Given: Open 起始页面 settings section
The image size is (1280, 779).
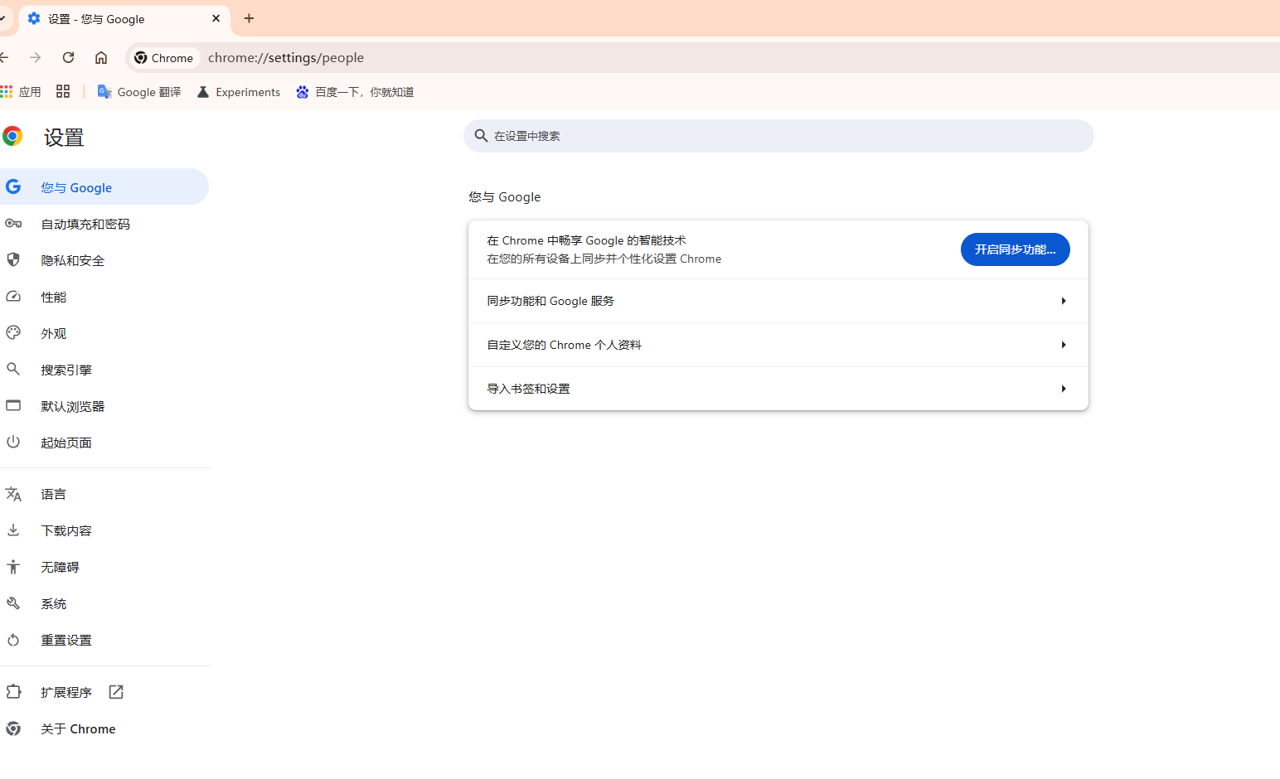Looking at the screenshot, I should pyautogui.click(x=104, y=443).
